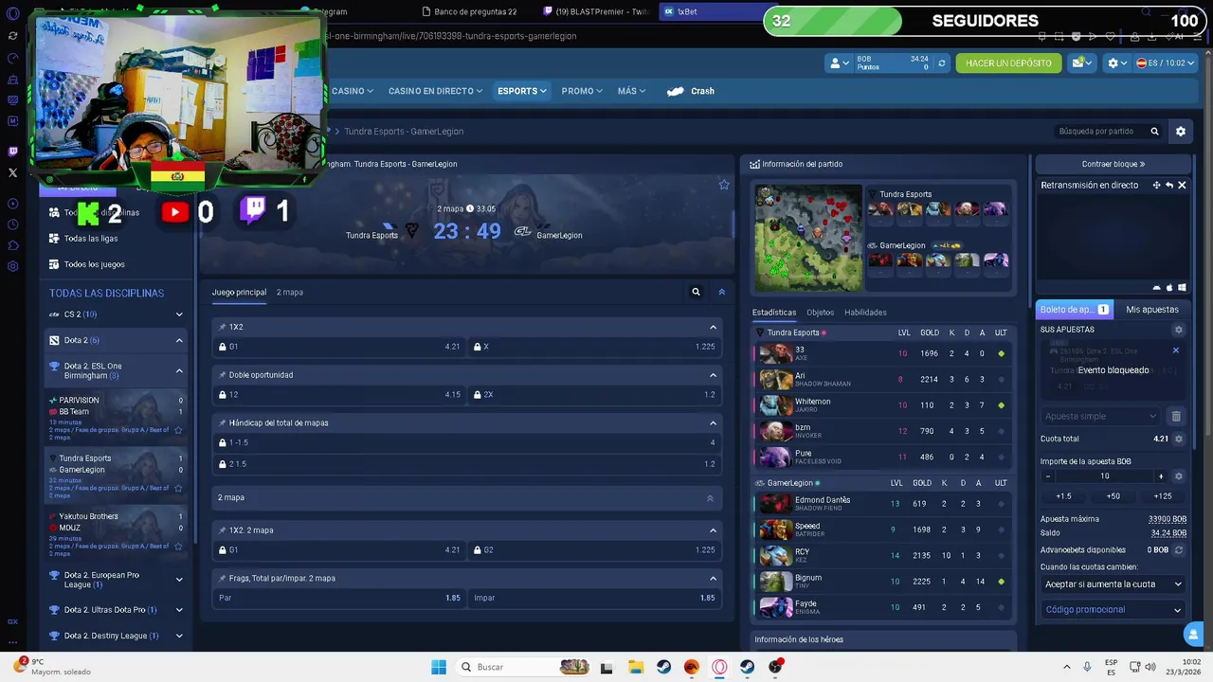The height and width of the screenshot is (682, 1213).
Task: Select the Boleto de apuestas tab
Action: [x=1075, y=309]
